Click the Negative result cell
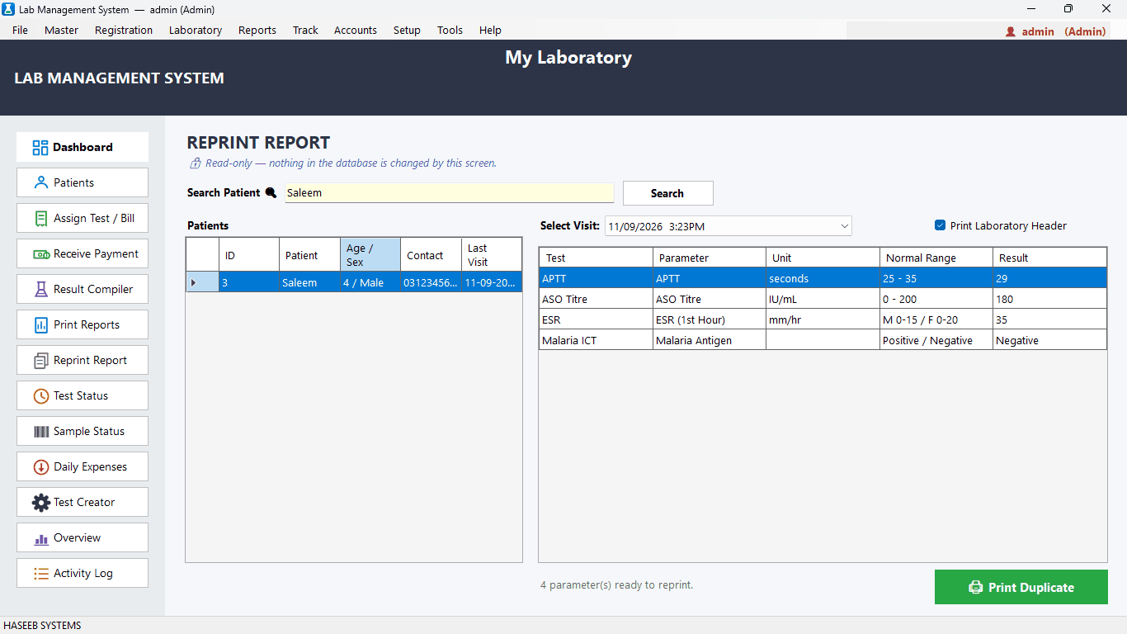This screenshot has width=1127, height=634. tap(1049, 340)
